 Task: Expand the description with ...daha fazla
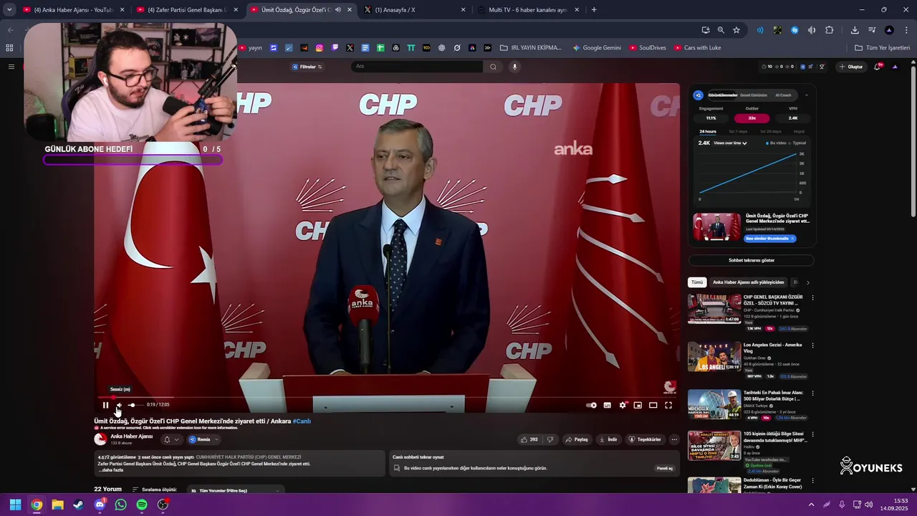pyautogui.click(x=111, y=470)
